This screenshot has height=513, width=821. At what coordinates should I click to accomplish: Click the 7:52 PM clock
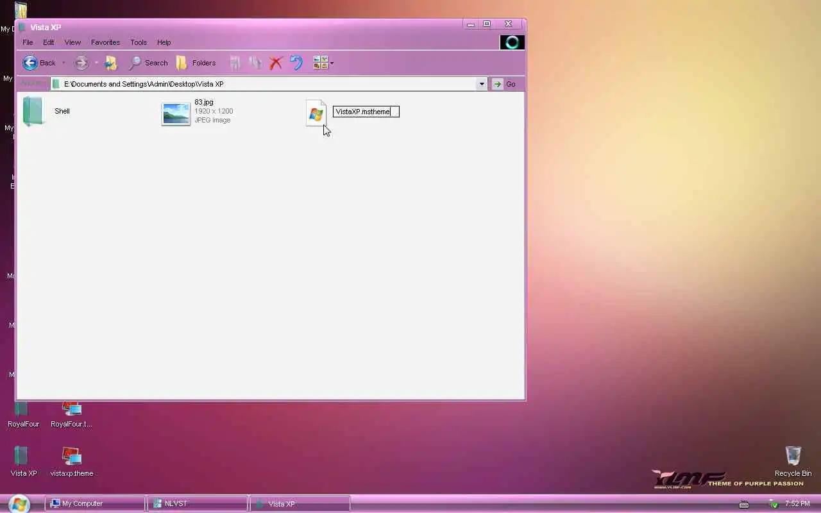797,504
